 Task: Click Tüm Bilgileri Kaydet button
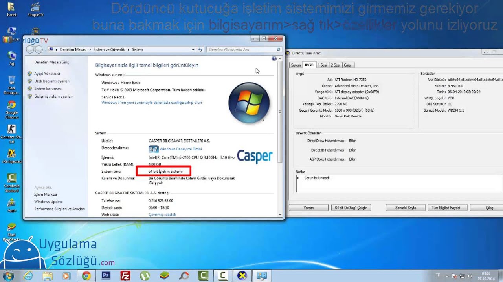[x=448, y=208]
